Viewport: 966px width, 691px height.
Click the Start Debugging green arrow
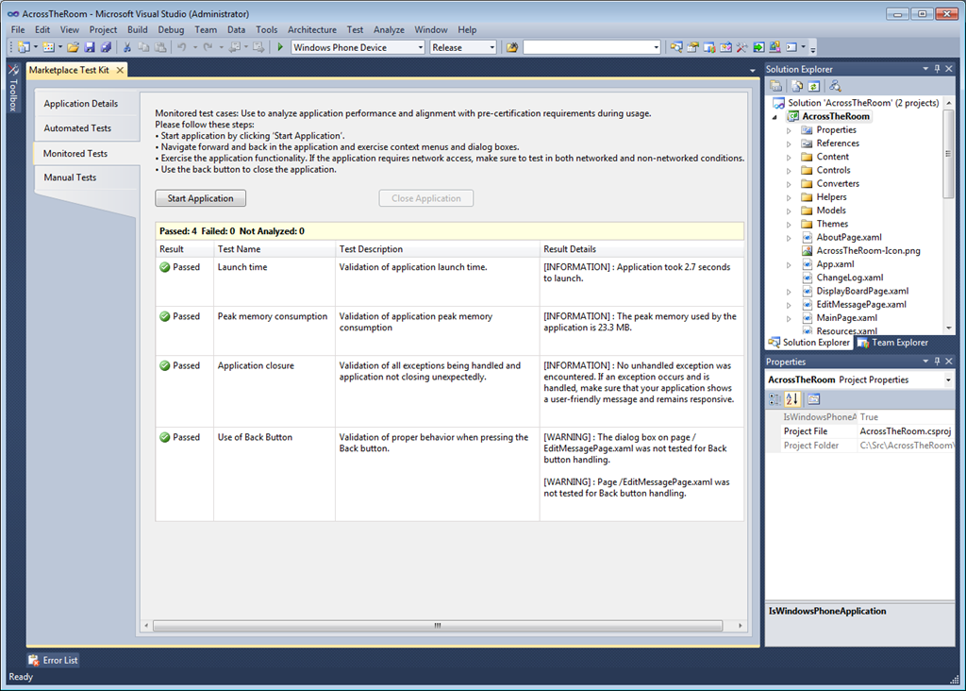(x=280, y=47)
